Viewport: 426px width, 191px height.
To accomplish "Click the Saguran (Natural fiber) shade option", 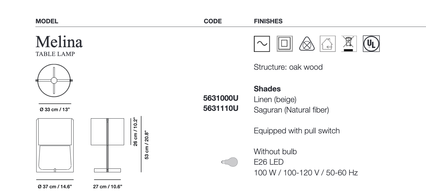I will click(291, 110).
